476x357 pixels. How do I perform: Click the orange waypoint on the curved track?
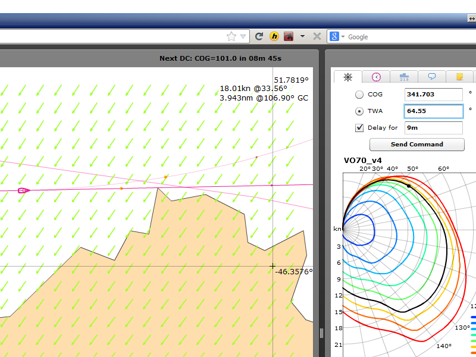click(165, 177)
